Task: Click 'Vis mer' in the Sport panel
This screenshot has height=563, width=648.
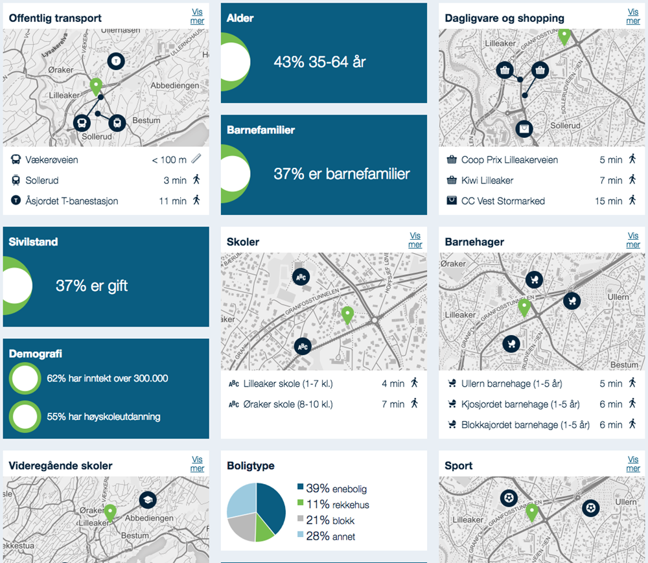Action: (x=633, y=464)
